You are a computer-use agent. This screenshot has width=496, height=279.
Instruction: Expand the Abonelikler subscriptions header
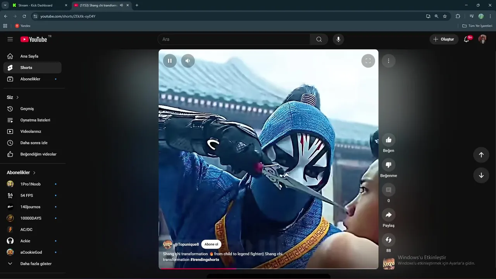pyautogui.click(x=21, y=172)
